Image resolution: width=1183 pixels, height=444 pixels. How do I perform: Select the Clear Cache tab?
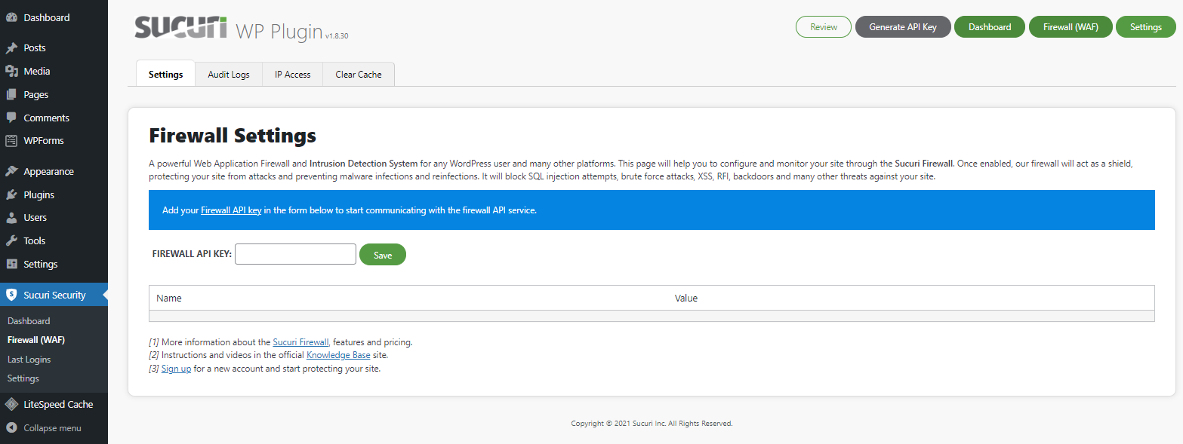[x=359, y=75]
